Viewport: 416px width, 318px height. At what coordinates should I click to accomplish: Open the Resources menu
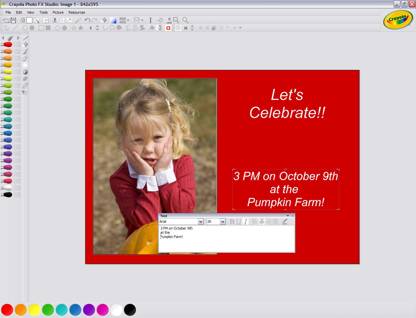tap(77, 12)
